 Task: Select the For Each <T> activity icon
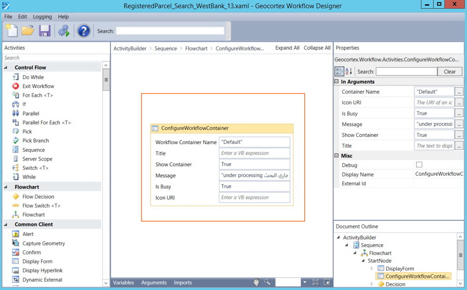click(x=16, y=95)
